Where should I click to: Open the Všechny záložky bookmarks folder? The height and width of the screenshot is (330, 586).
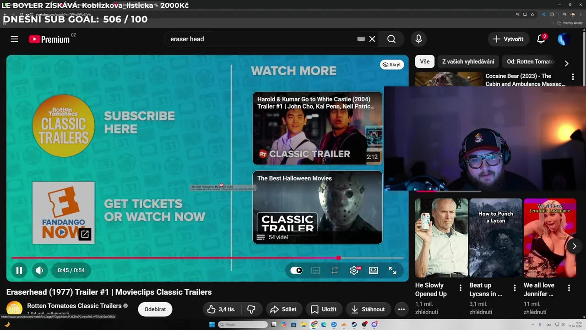point(570,23)
